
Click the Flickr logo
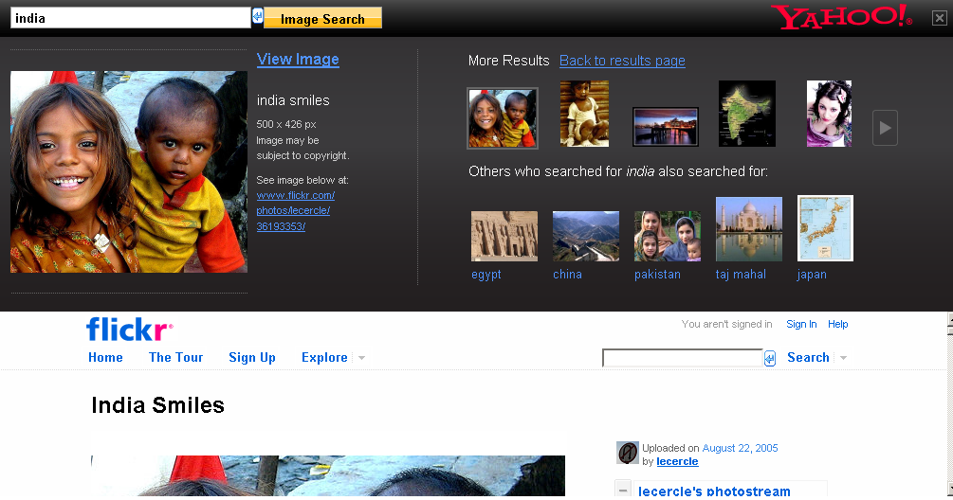(x=129, y=330)
